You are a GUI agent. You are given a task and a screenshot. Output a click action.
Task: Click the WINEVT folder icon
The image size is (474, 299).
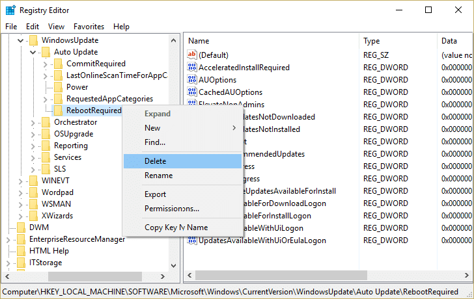34,181
